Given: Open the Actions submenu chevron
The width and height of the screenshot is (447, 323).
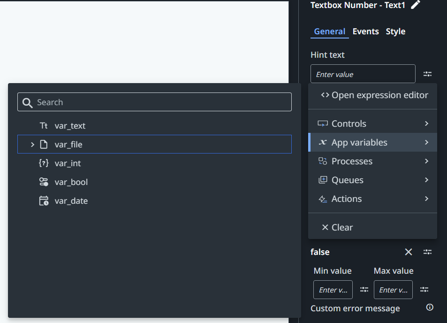Looking at the screenshot, I should (x=426, y=199).
